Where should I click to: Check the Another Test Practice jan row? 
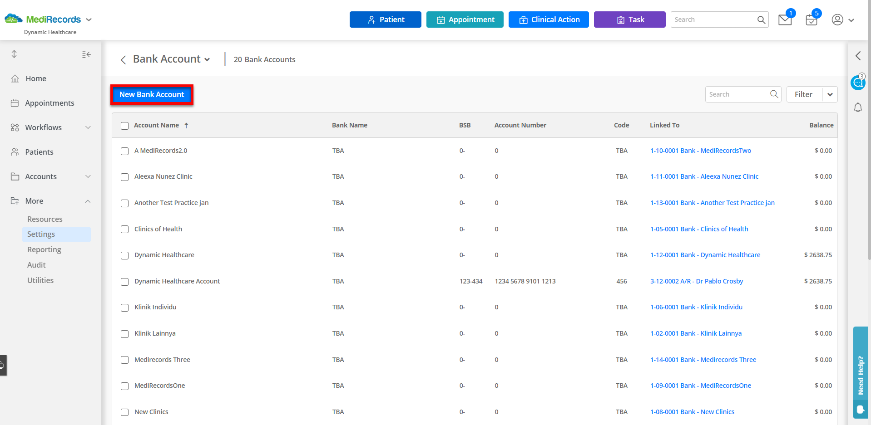click(x=124, y=203)
